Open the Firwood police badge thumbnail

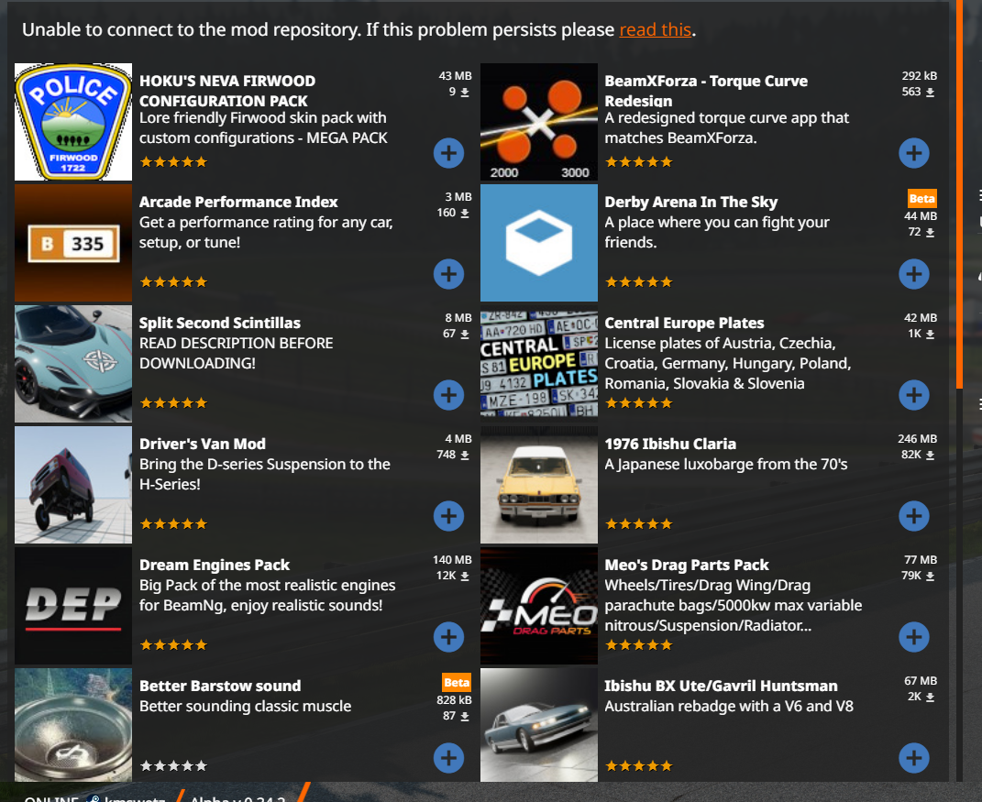[x=73, y=122]
